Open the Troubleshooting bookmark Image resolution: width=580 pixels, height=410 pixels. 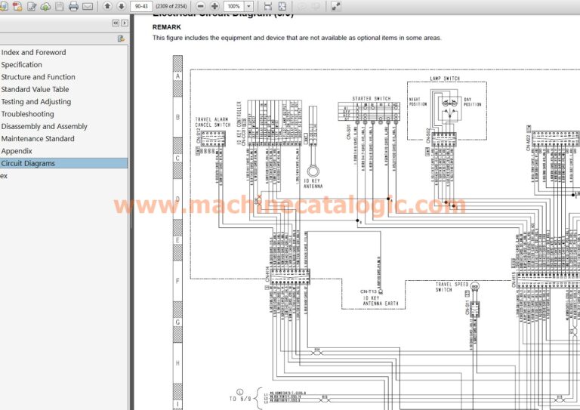(27, 114)
